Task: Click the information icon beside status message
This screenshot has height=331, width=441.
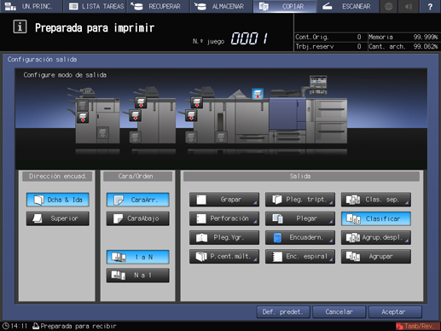Action: [x=20, y=27]
